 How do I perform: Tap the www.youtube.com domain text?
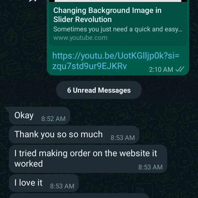80,38
